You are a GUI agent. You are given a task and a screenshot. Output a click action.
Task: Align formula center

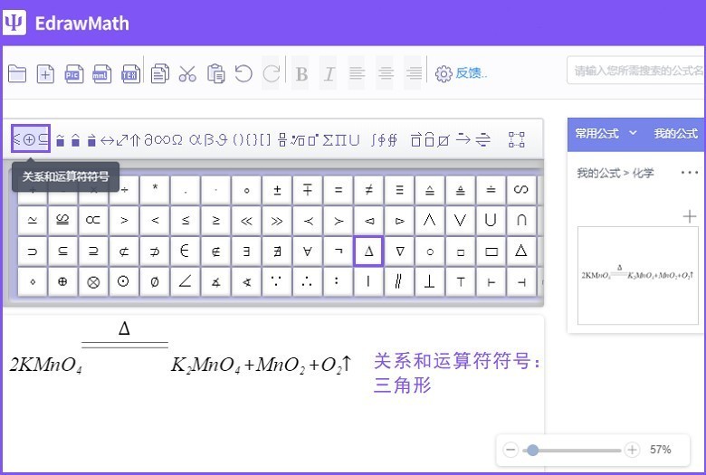386,73
